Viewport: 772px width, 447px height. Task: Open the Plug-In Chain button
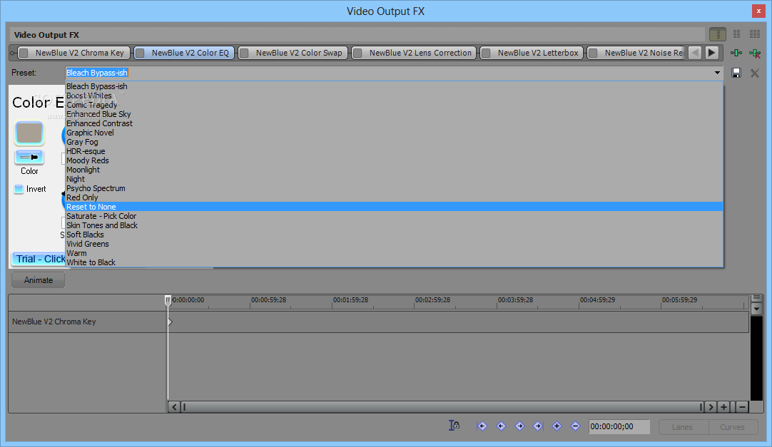pos(736,53)
